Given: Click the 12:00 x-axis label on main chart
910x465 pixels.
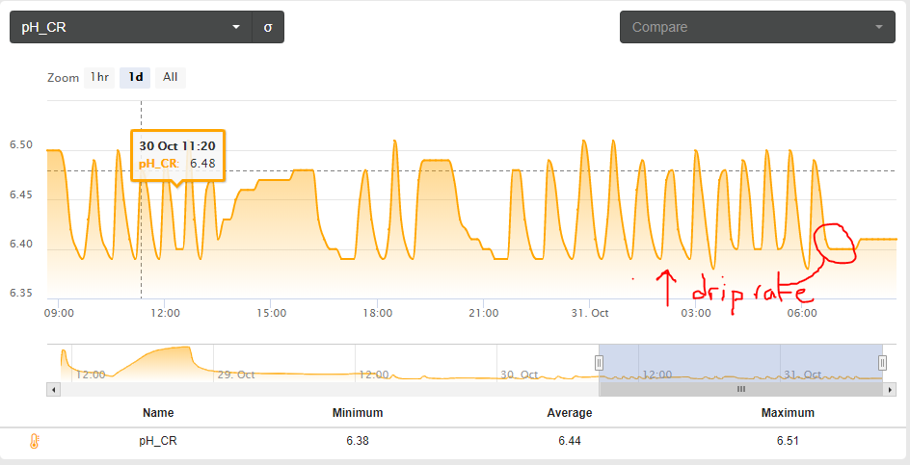Looking at the screenshot, I should click(x=166, y=313).
